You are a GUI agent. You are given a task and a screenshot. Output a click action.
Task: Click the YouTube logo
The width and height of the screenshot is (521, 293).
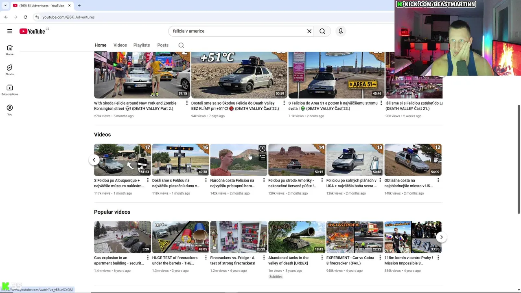point(32,31)
